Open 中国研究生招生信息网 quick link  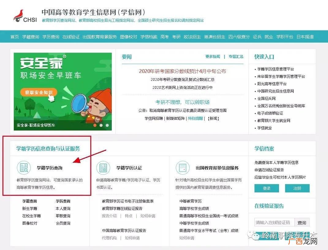(276, 91)
